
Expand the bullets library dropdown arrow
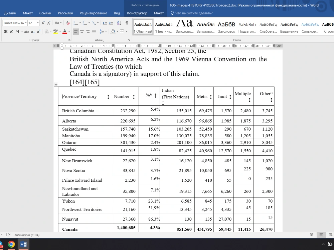(x=80, y=23)
